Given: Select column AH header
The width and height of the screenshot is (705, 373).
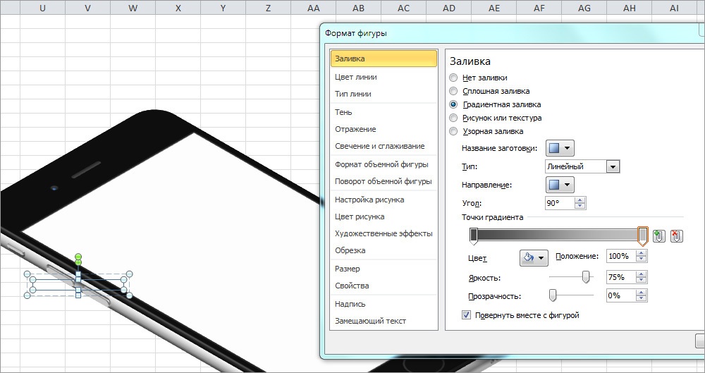Looking at the screenshot, I should pos(629,8).
